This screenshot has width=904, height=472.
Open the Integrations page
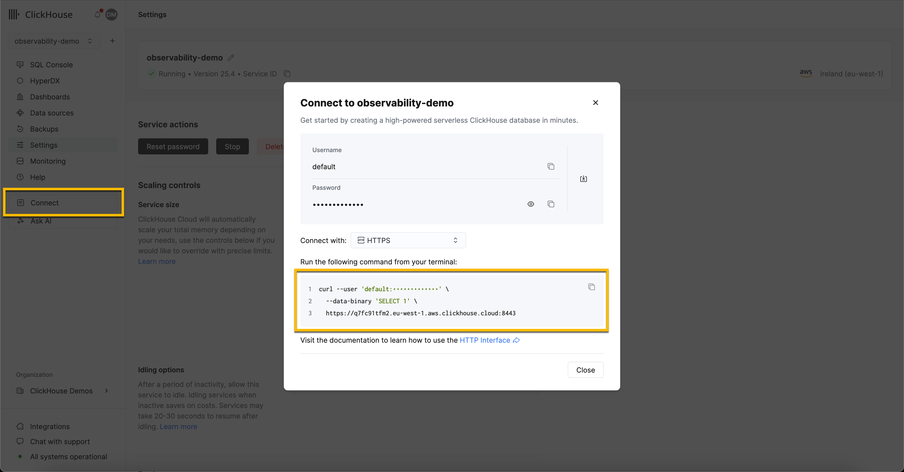[x=49, y=426]
